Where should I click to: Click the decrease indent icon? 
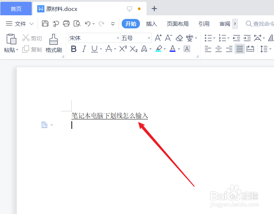click(236, 38)
